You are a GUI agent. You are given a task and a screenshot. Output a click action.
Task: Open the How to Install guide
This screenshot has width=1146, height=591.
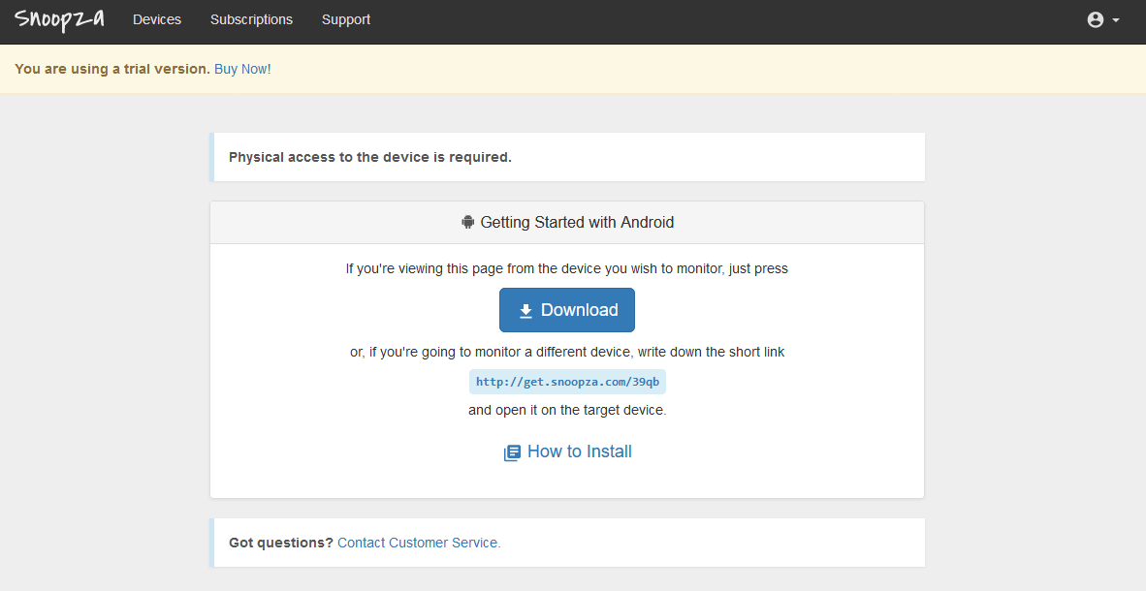[x=567, y=451]
